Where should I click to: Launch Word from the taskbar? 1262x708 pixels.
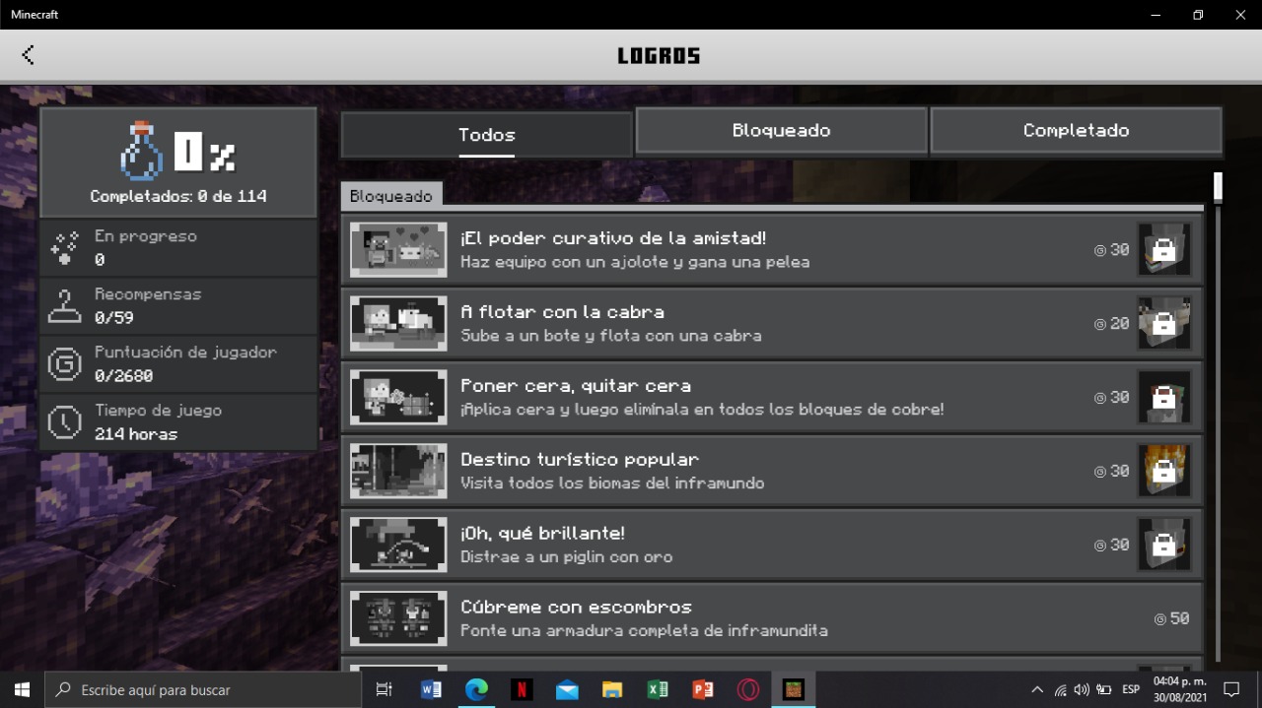pyautogui.click(x=431, y=689)
